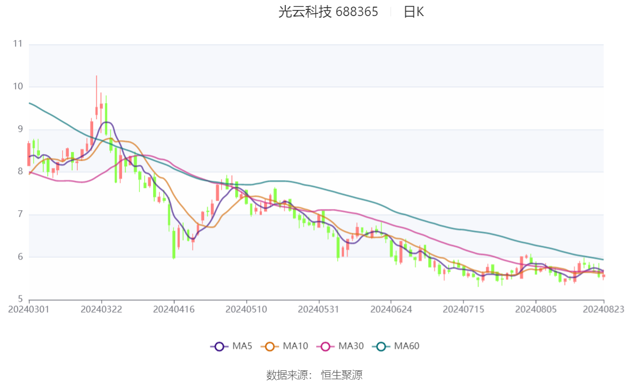629x382 pixels.
Task: Toggle the MA10 legend series
Action: (x=285, y=347)
